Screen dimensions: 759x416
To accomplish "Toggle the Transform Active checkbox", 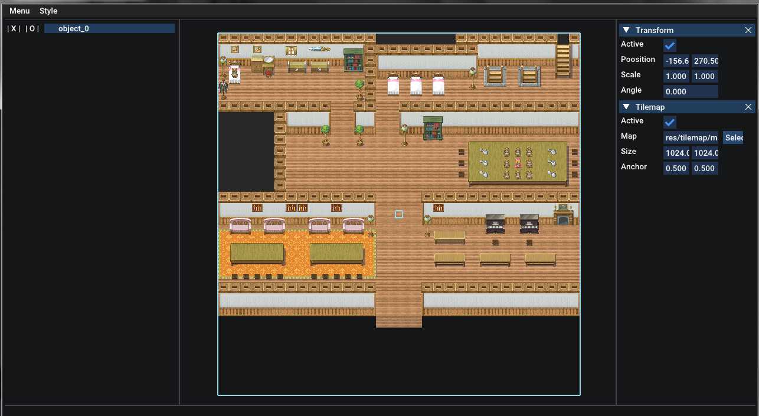I will pos(670,45).
